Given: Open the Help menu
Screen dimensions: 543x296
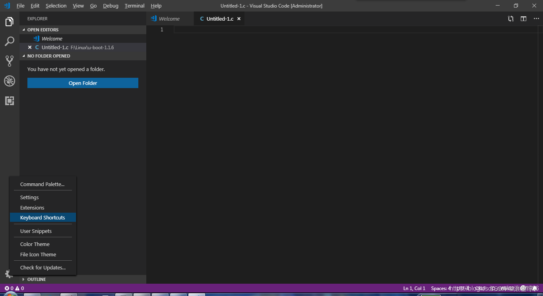Looking at the screenshot, I should pos(156,6).
